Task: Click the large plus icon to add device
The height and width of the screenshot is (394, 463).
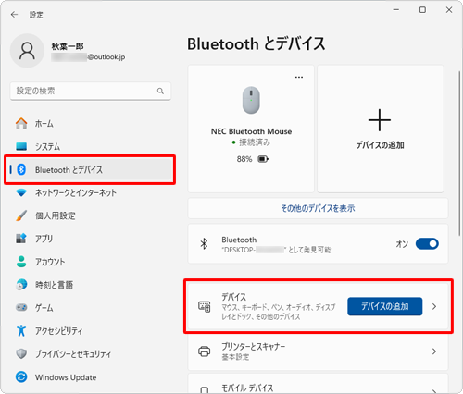Action: [380, 120]
